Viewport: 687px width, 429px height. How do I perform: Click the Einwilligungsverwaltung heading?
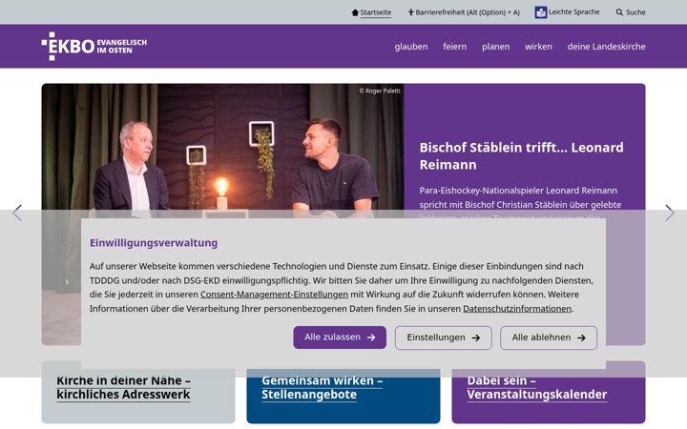coord(154,243)
